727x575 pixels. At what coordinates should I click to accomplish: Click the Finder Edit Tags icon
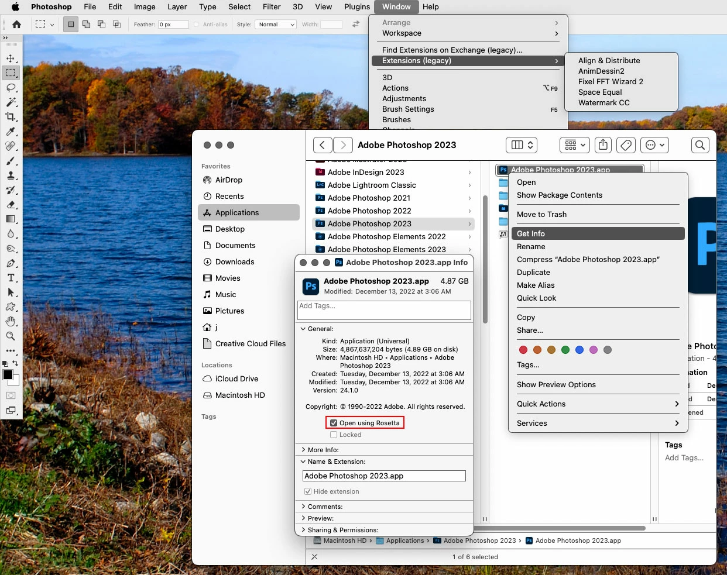[626, 145]
